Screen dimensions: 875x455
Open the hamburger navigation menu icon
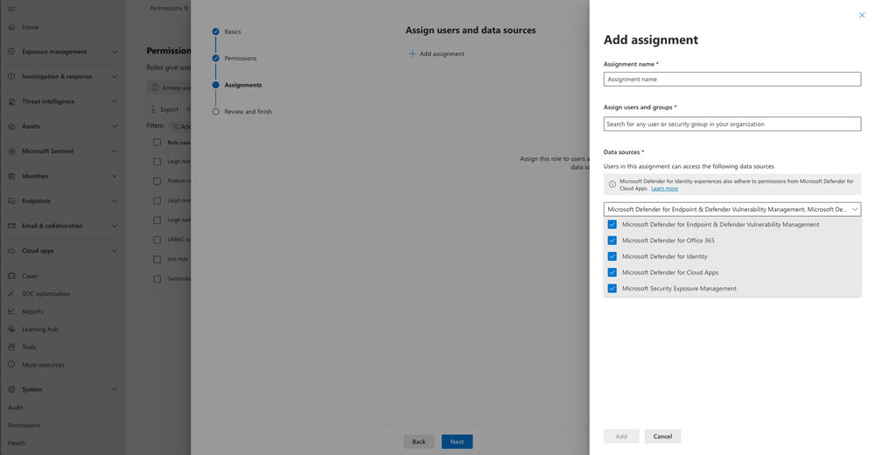(x=11, y=9)
